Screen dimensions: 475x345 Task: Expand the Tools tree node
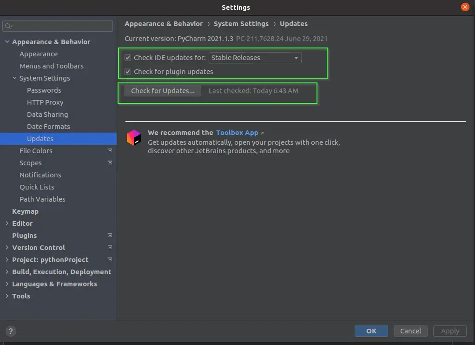coord(7,296)
